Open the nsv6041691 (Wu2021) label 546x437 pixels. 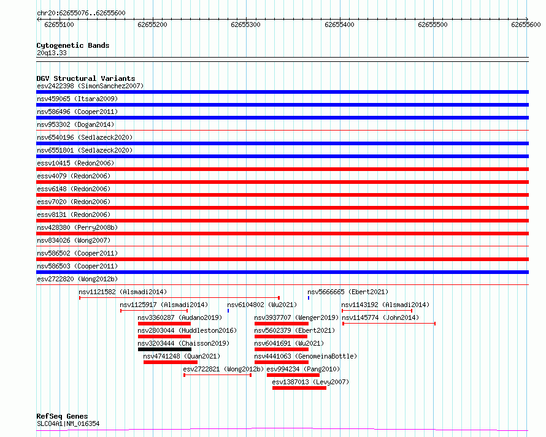tap(289, 343)
